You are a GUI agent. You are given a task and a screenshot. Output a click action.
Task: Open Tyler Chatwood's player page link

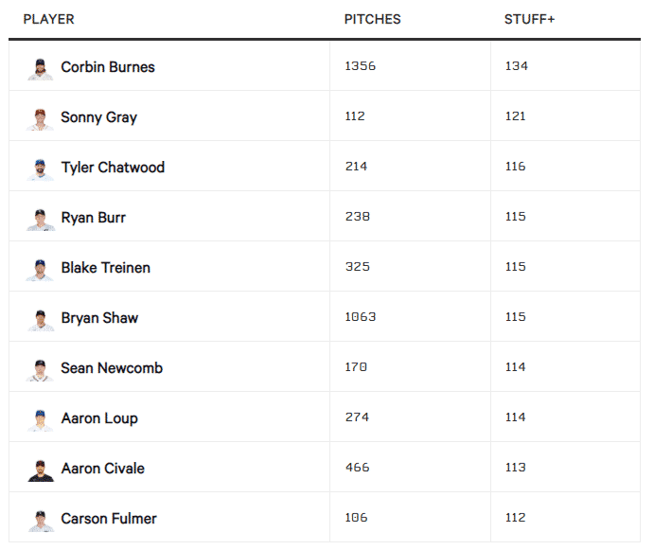click(113, 168)
